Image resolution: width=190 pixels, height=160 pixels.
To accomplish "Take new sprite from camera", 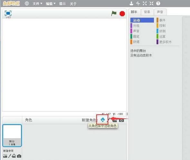I will point(121,120).
